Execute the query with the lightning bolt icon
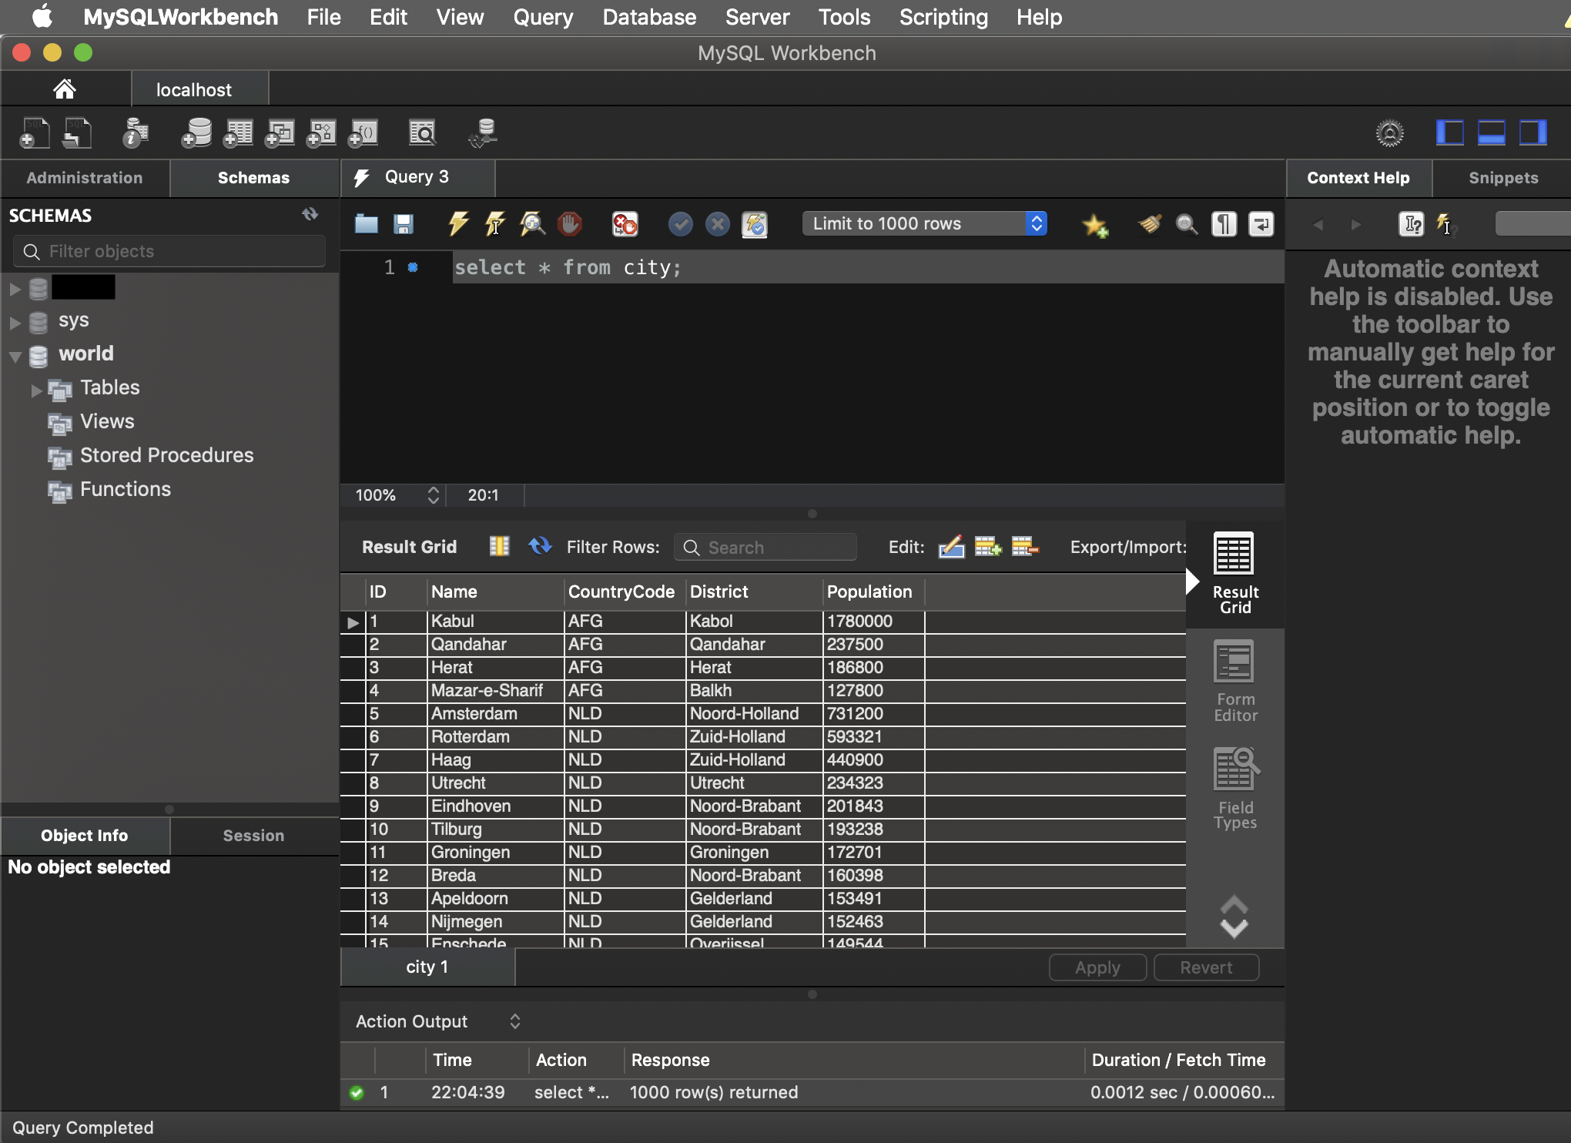The height and width of the screenshot is (1143, 1571). coord(458,224)
